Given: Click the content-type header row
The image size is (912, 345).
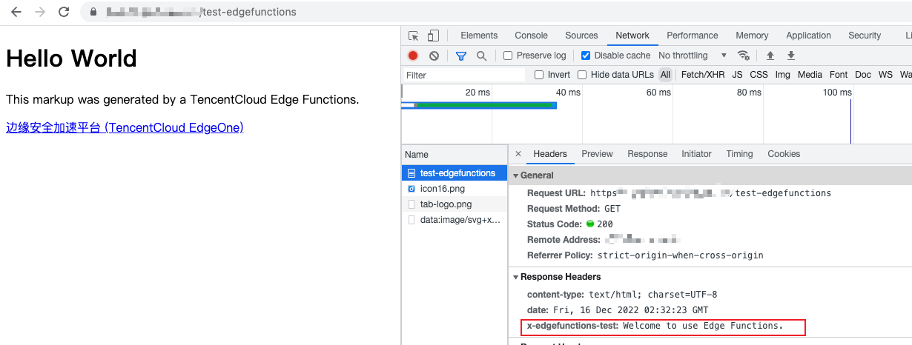Looking at the screenshot, I should (621, 295).
